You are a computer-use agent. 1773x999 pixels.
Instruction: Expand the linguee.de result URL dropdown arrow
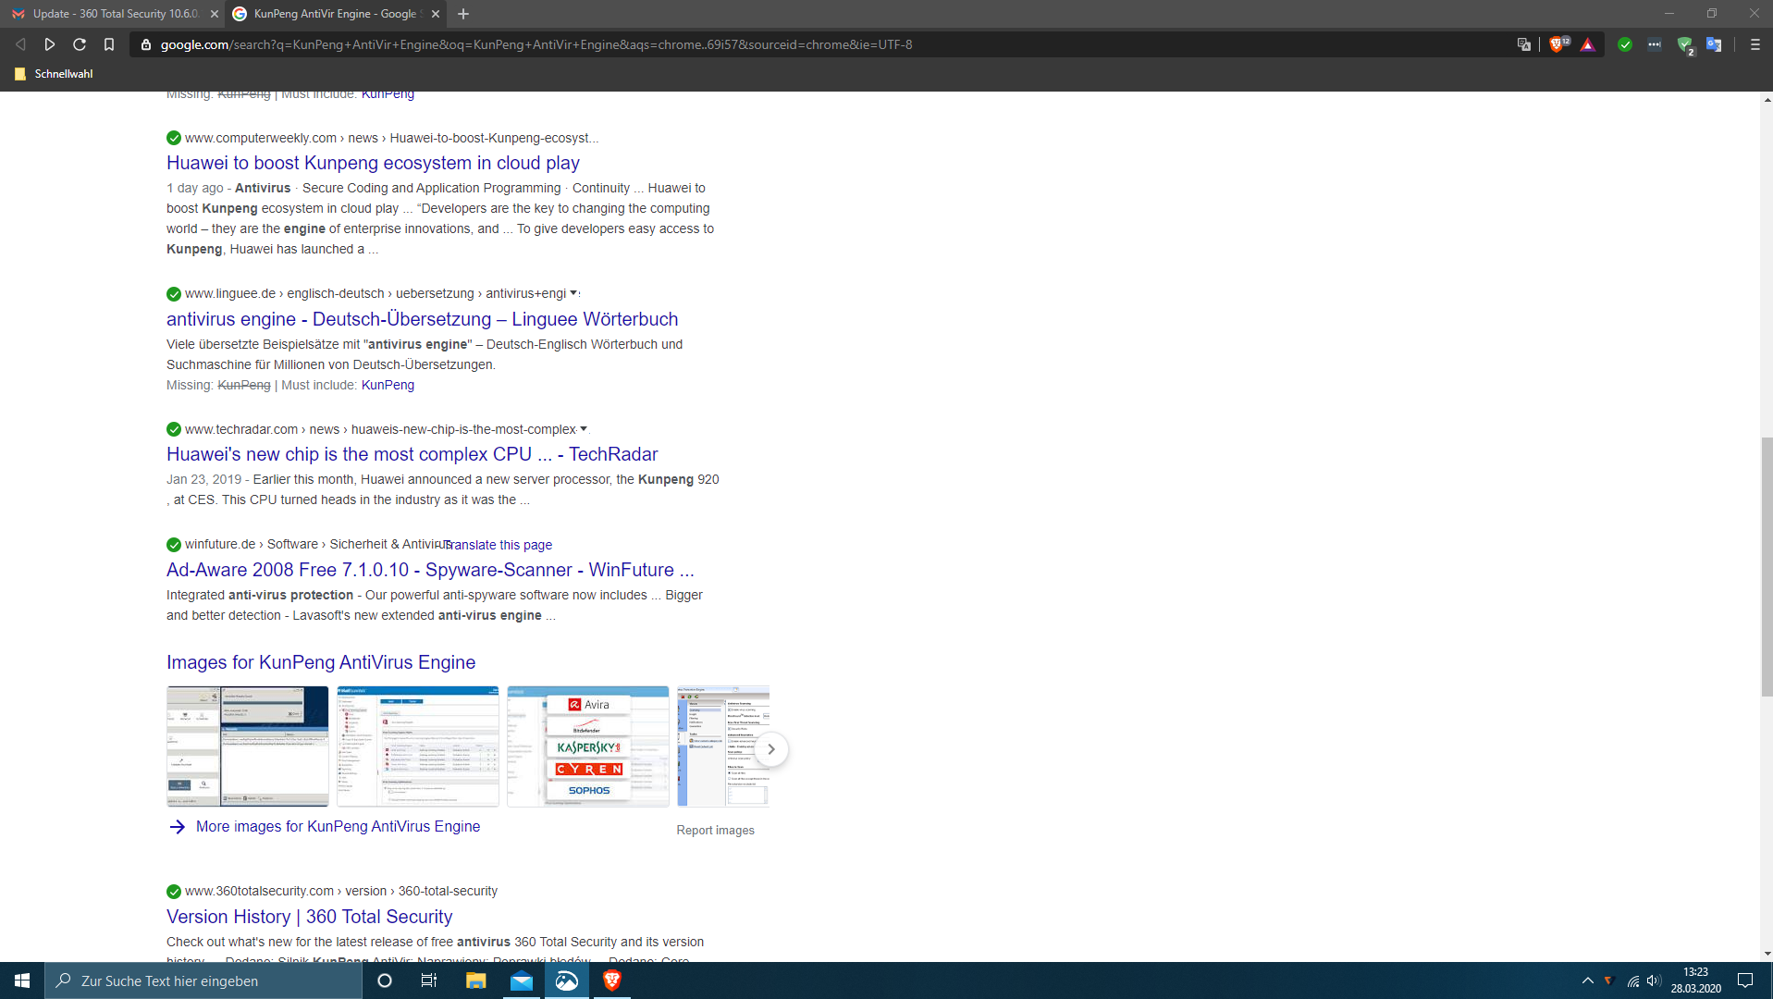(573, 293)
